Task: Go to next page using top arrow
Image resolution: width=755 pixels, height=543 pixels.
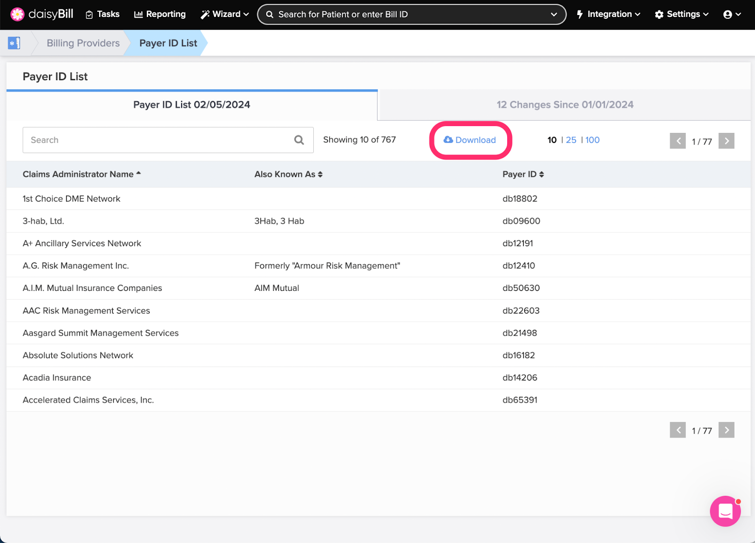Action: point(726,141)
